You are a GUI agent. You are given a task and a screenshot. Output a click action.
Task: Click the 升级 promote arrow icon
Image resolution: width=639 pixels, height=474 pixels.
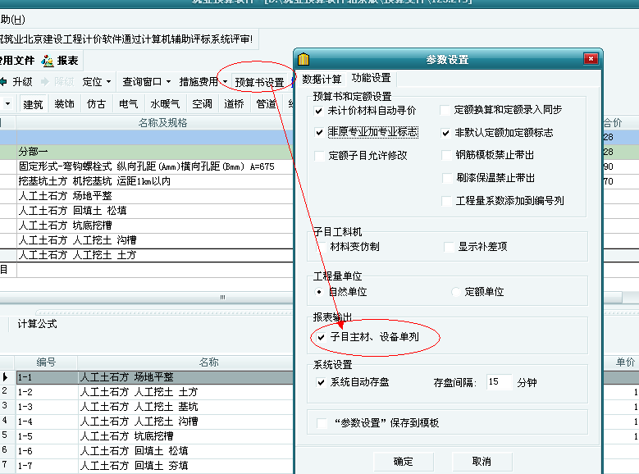[4, 81]
